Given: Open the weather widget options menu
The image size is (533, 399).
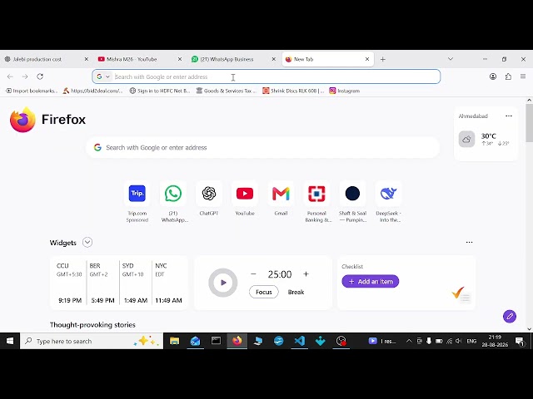Looking at the screenshot, I should (509, 116).
